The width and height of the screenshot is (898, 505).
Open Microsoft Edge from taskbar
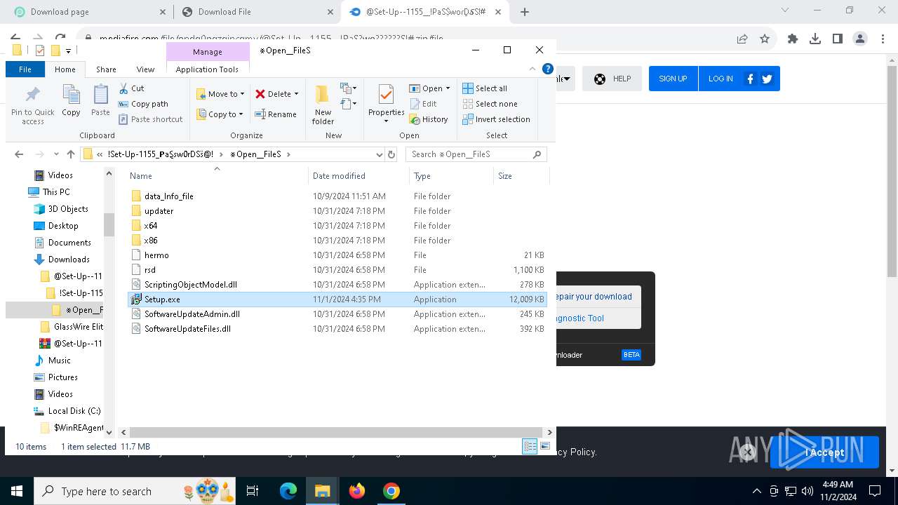click(288, 491)
